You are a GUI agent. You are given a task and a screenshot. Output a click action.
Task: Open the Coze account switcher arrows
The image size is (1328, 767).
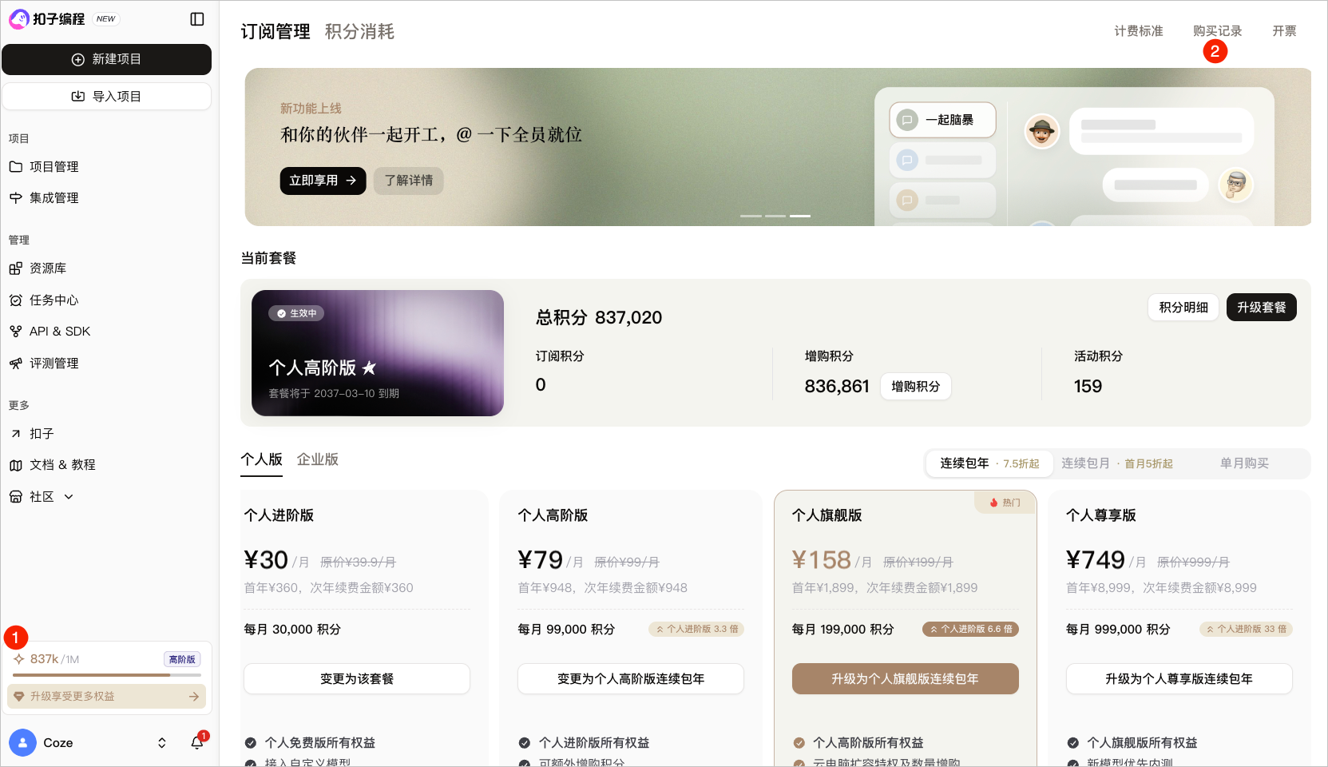click(x=162, y=743)
